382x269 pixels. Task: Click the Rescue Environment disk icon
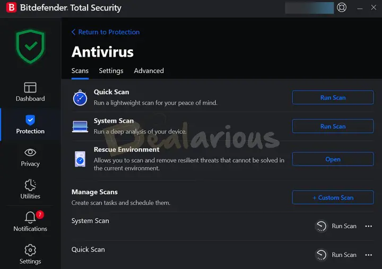(80, 159)
